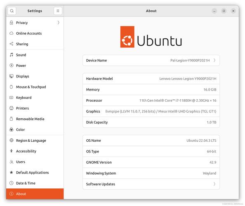Go to Sharing settings
245x206 pixels.
tap(35, 44)
